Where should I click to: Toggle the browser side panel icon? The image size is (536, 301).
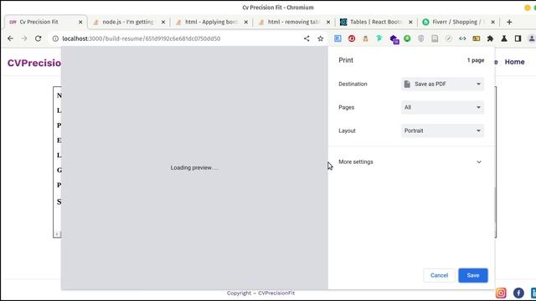[x=518, y=38]
